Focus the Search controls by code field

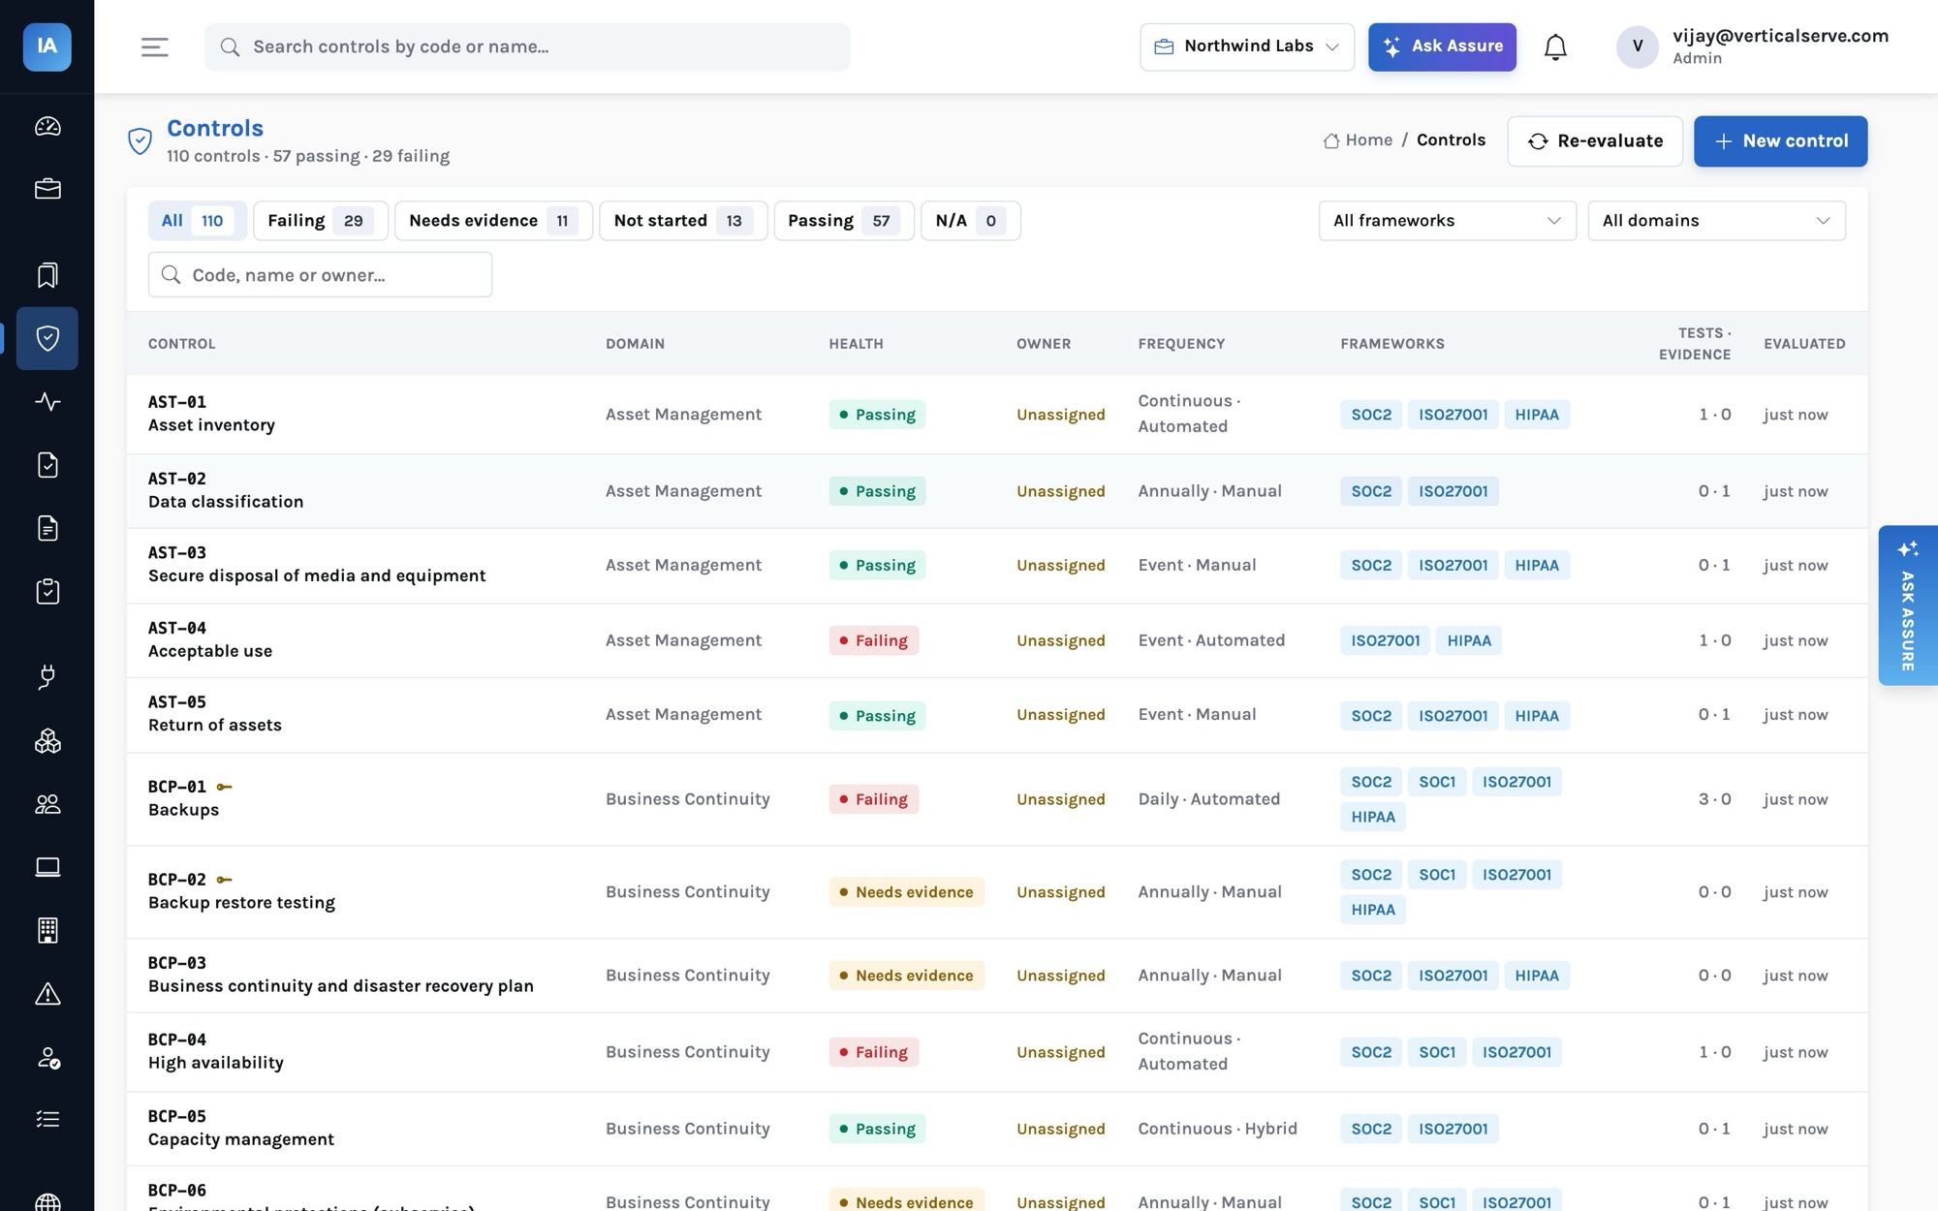point(527,47)
